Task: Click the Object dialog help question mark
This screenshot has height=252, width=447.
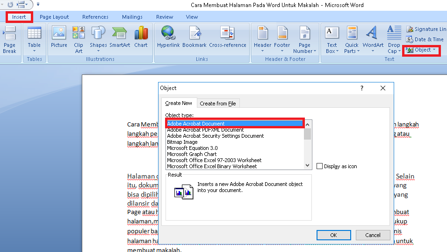Action: tap(361, 88)
